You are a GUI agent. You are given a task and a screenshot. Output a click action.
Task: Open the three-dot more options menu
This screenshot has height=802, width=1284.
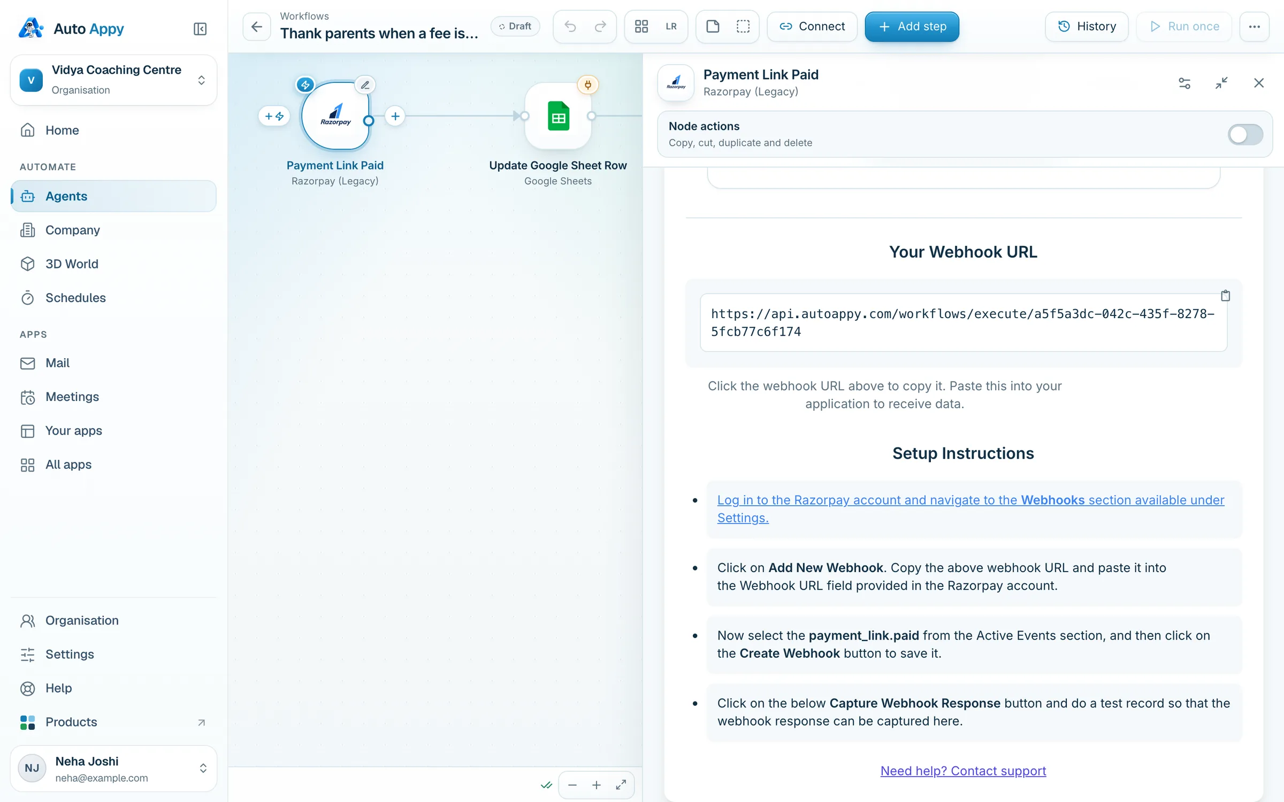pyautogui.click(x=1254, y=26)
